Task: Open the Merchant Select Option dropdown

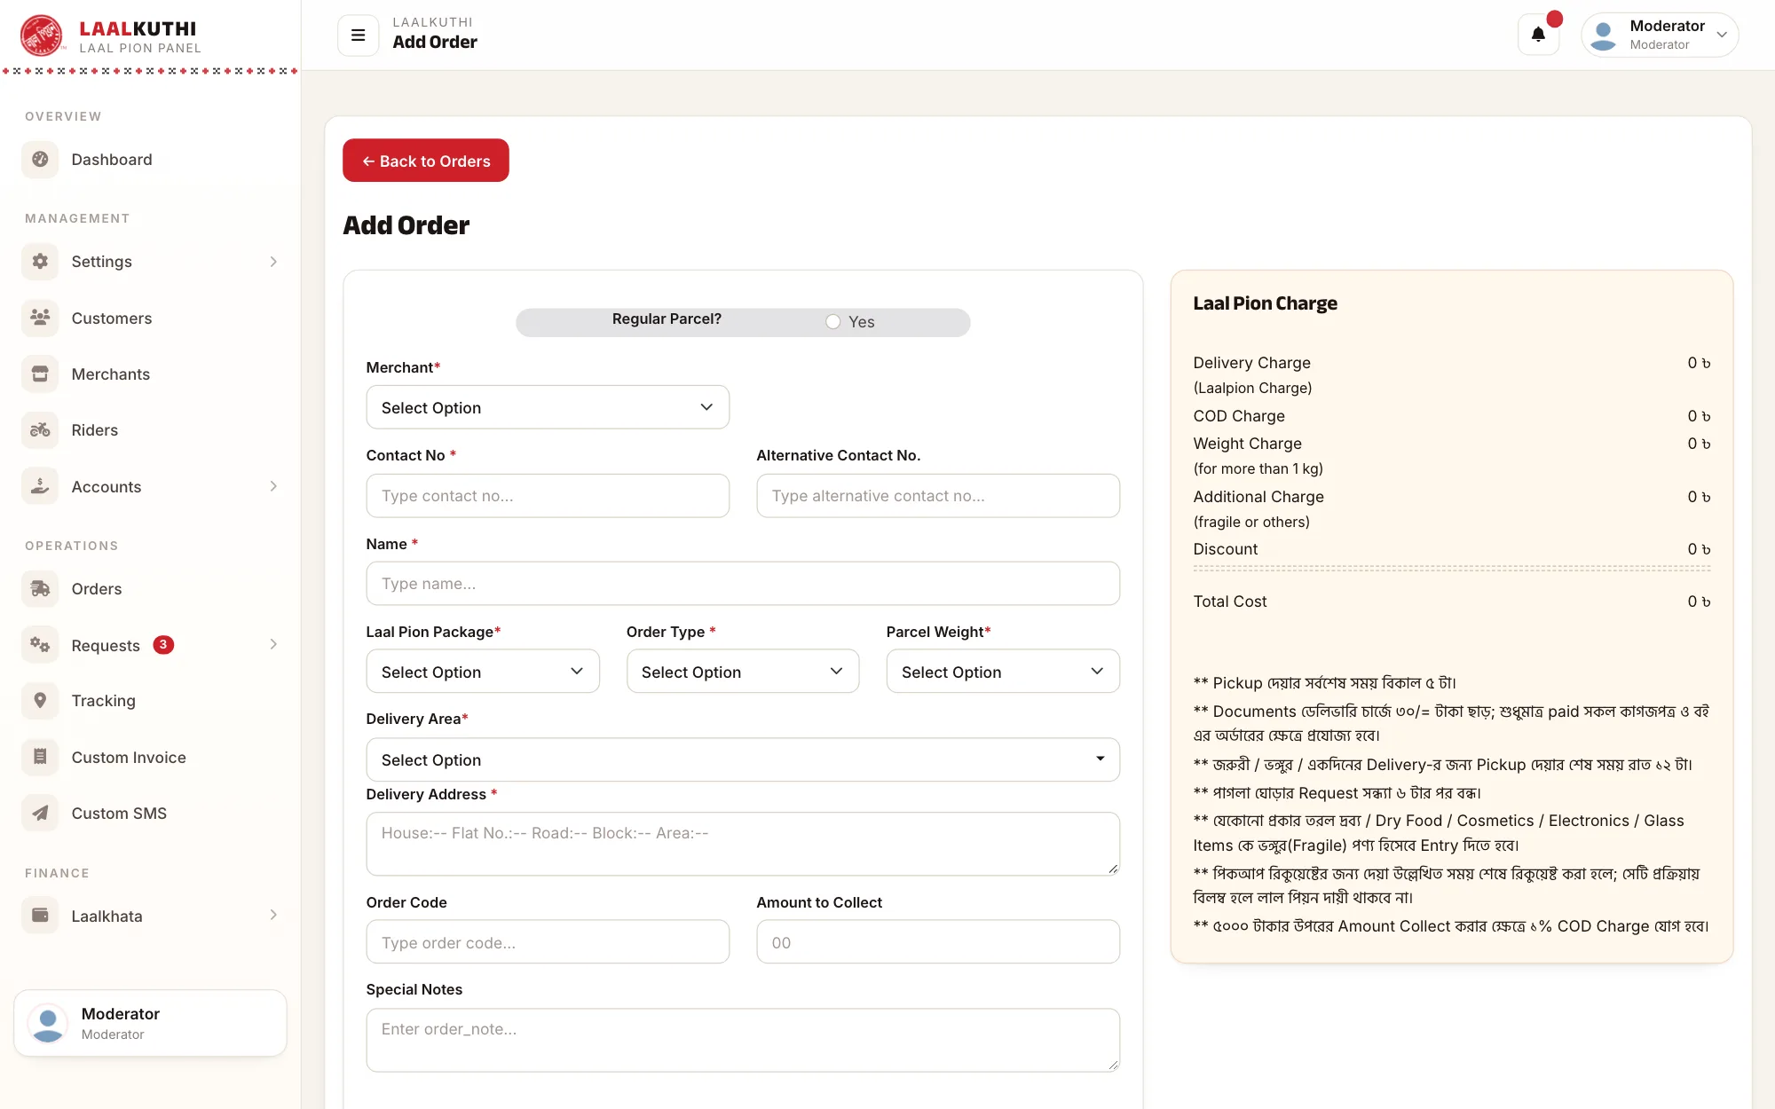Action: pyautogui.click(x=548, y=407)
